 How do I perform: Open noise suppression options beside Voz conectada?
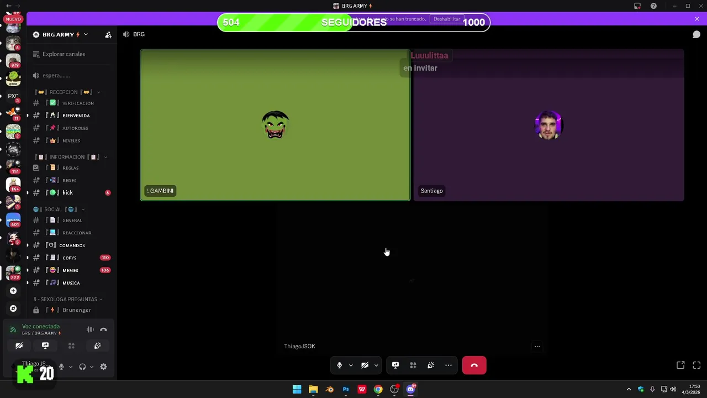[90, 329]
